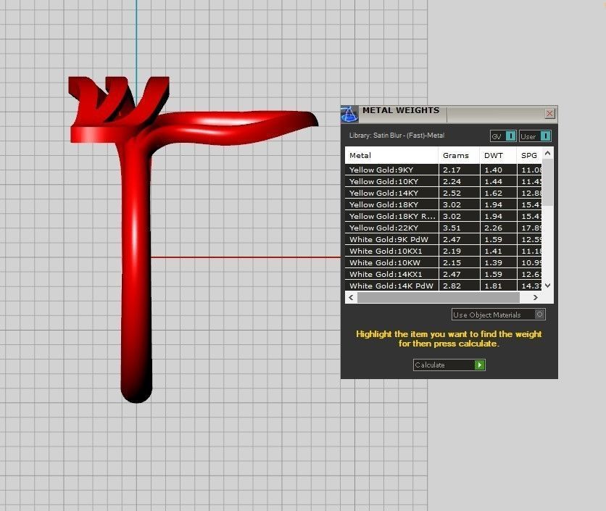Click the 2.82 grams value
Viewport: 606px width, 511px height.
click(x=452, y=286)
